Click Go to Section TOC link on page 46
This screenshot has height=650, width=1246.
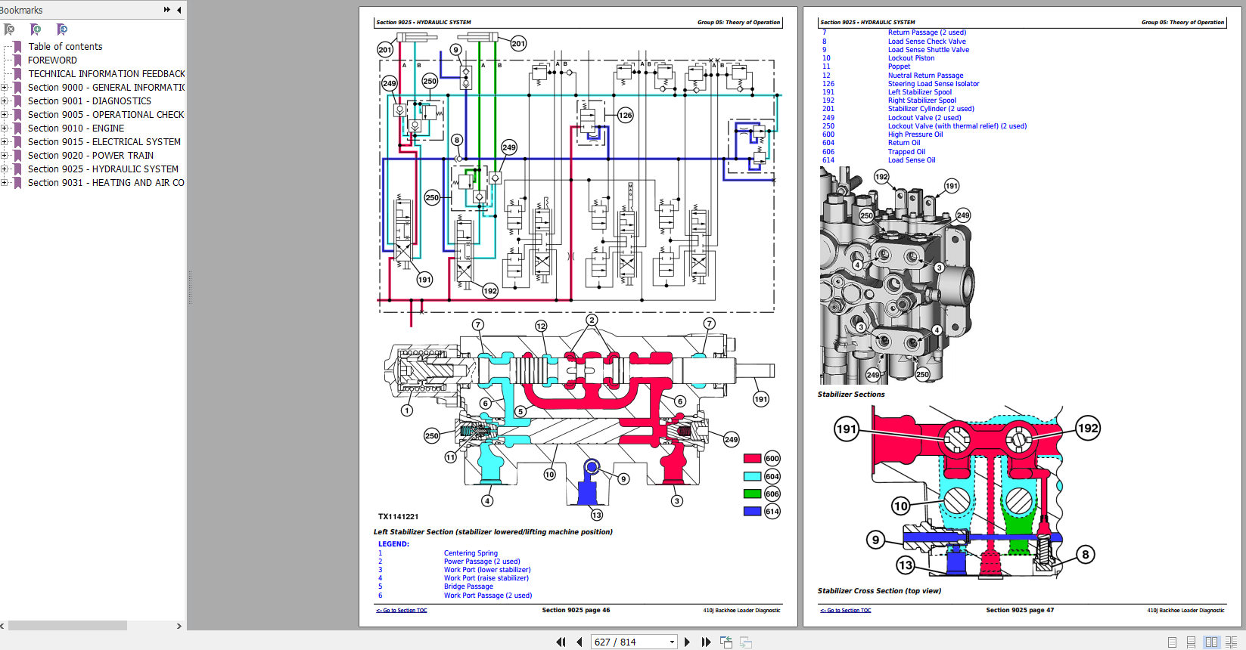pos(402,611)
